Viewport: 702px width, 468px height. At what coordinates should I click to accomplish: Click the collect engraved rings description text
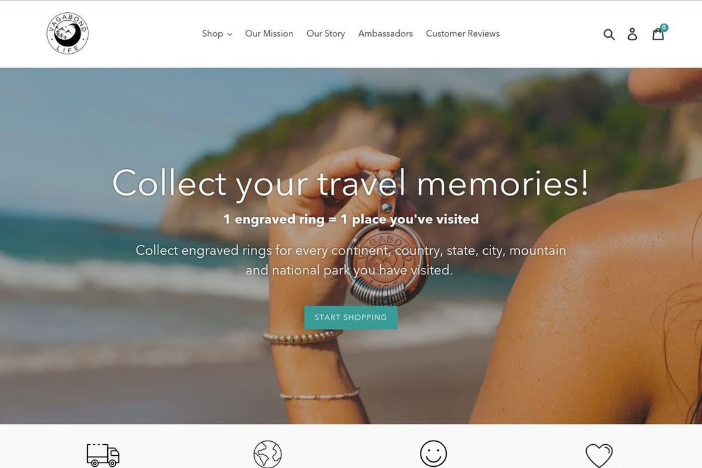point(351,260)
